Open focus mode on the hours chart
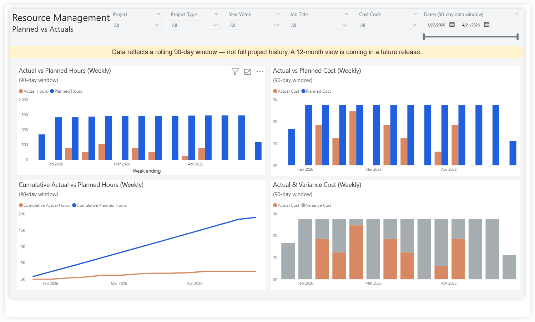 pyautogui.click(x=248, y=72)
